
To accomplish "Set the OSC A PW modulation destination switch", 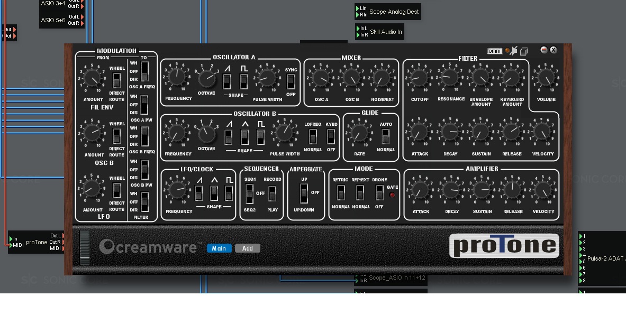I will click(144, 105).
